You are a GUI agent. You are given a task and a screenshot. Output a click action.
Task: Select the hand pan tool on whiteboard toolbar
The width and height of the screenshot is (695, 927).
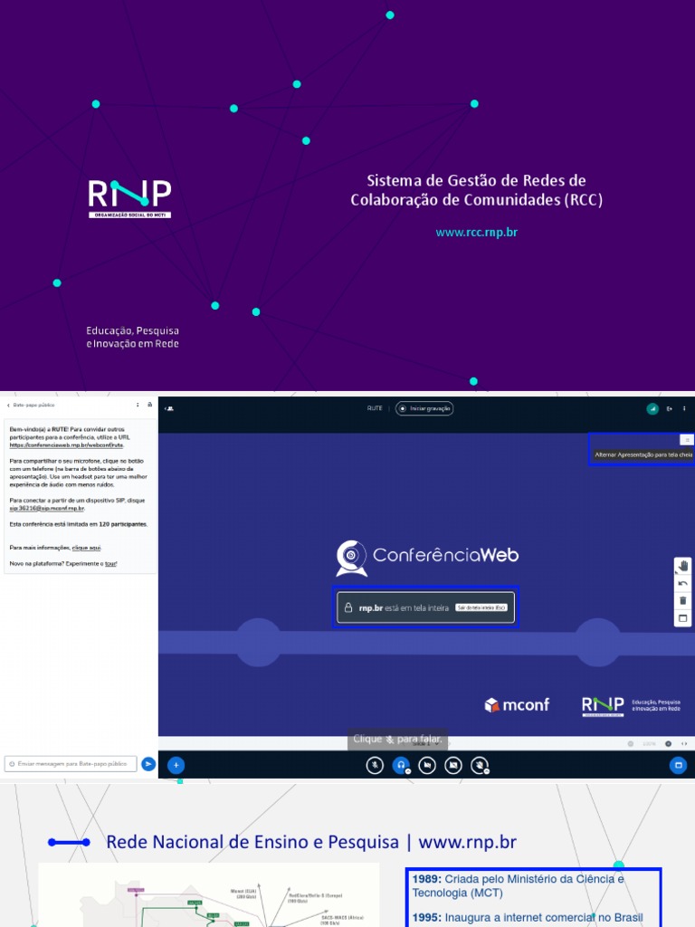pos(682,566)
